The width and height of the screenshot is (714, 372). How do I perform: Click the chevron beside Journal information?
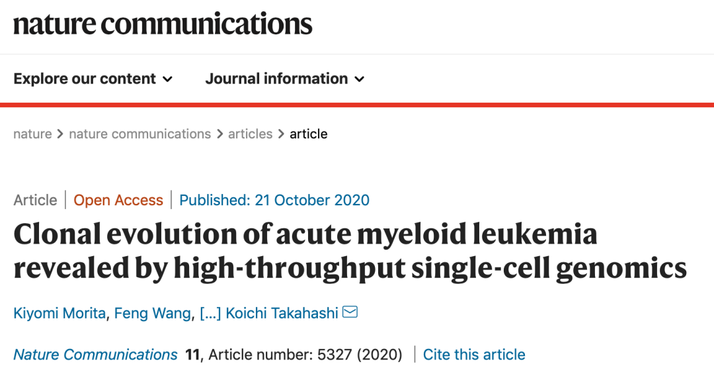(360, 79)
